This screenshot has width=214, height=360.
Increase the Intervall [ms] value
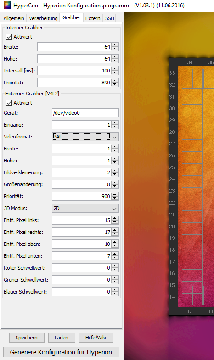pyautogui.click(x=115, y=69)
